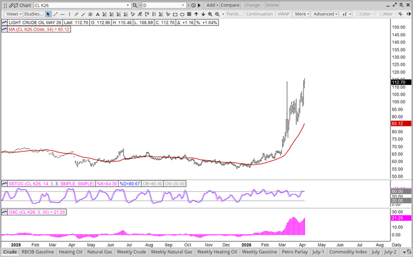
Task: Click the Studies... button
Action: (33, 14)
